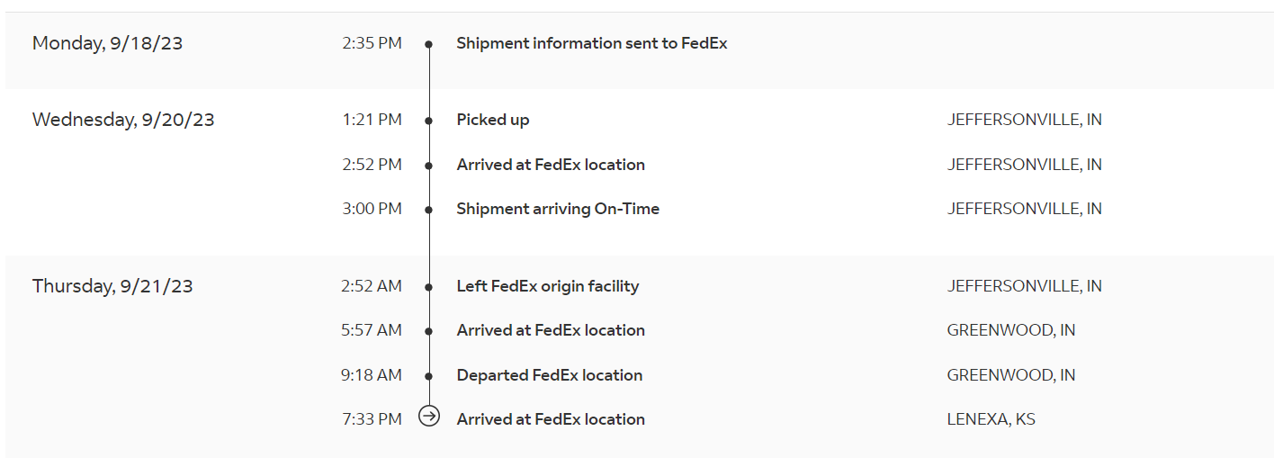Select 'Left FedEx origin facility' entry
The width and height of the screenshot is (1274, 458).
pyautogui.click(x=548, y=286)
